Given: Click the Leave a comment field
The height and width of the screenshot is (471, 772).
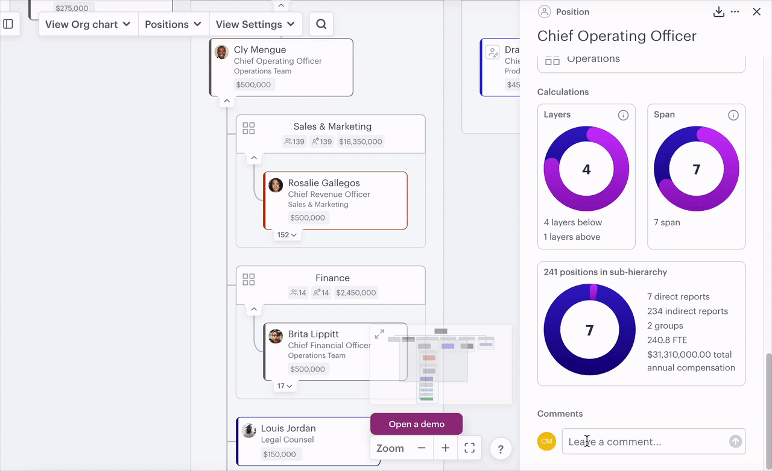Looking at the screenshot, I should (x=645, y=441).
